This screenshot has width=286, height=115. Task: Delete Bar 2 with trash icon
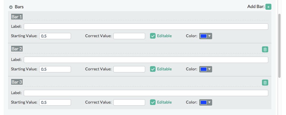click(x=265, y=49)
